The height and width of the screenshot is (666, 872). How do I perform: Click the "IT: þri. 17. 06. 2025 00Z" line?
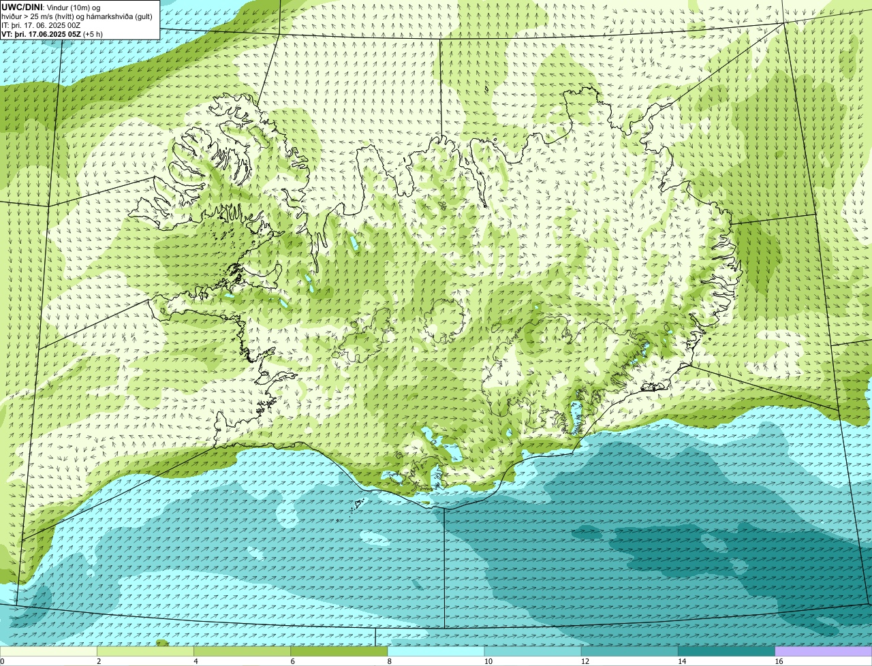point(41,25)
